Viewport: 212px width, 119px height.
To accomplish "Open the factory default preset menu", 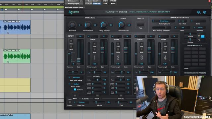I will 93,1.
